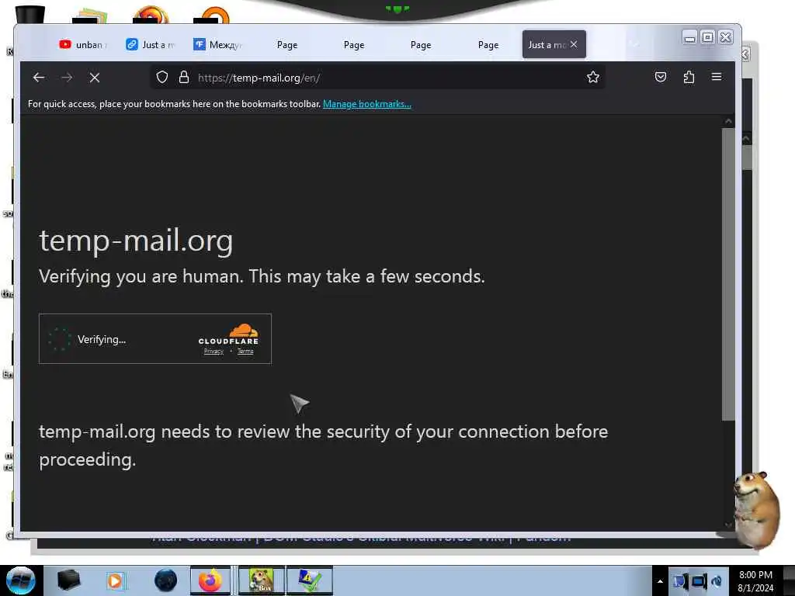Viewport: 795px width, 596px height.
Task: Open the Firefox hamburger menu
Action: pos(717,77)
